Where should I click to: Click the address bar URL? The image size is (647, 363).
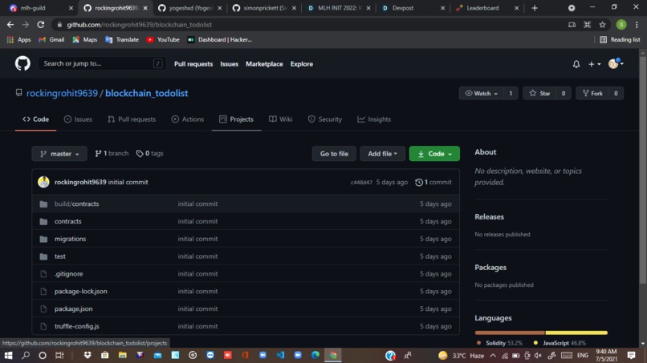(140, 25)
